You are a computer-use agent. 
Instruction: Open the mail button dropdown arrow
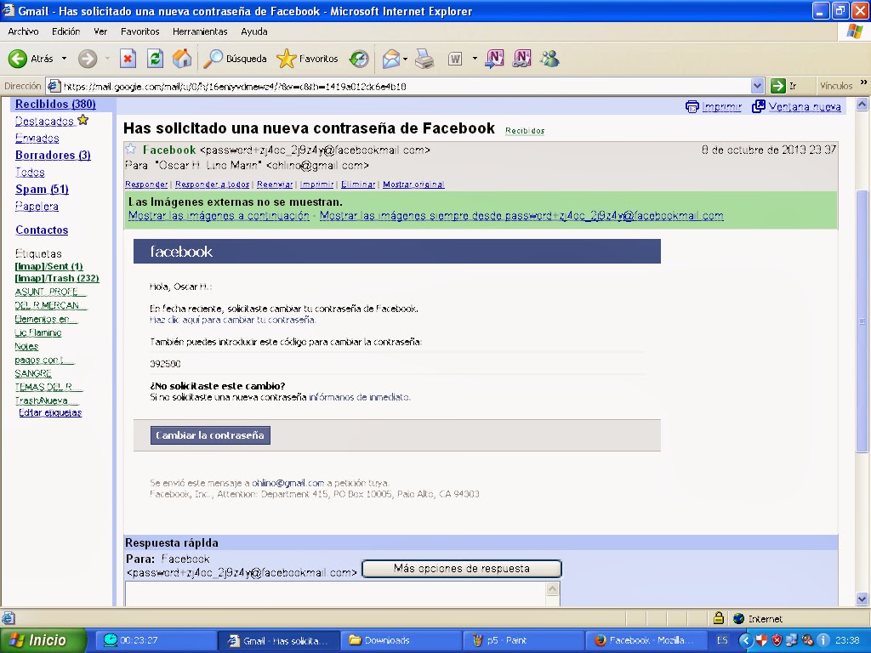pos(405,59)
